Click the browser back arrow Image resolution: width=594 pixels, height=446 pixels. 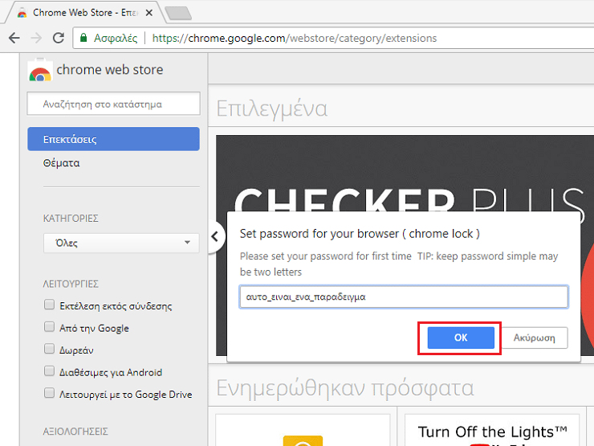coord(14,38)
